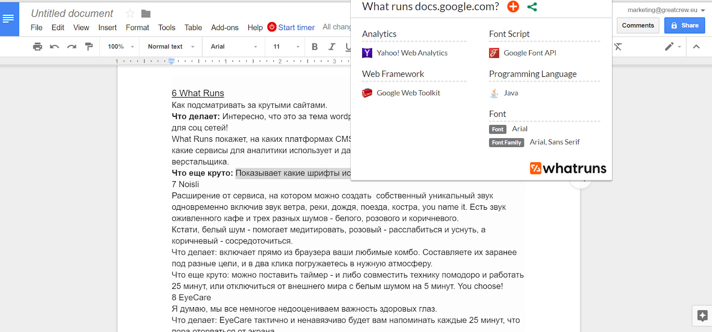
Task: Click the WhatRuns orange plus icon
Action: (x=513, y=7)
